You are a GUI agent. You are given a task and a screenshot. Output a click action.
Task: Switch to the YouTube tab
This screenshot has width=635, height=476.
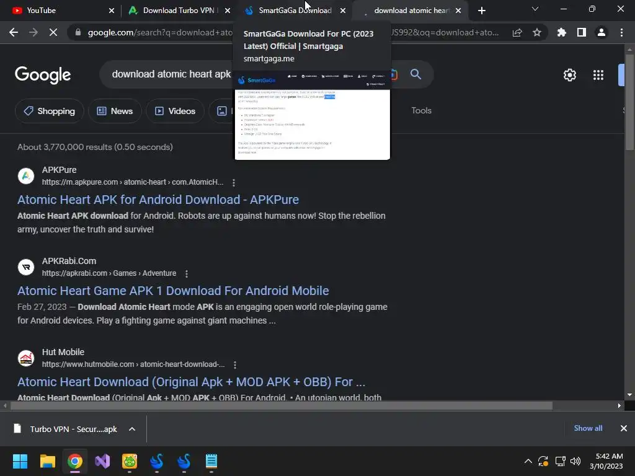click(61, 11)
